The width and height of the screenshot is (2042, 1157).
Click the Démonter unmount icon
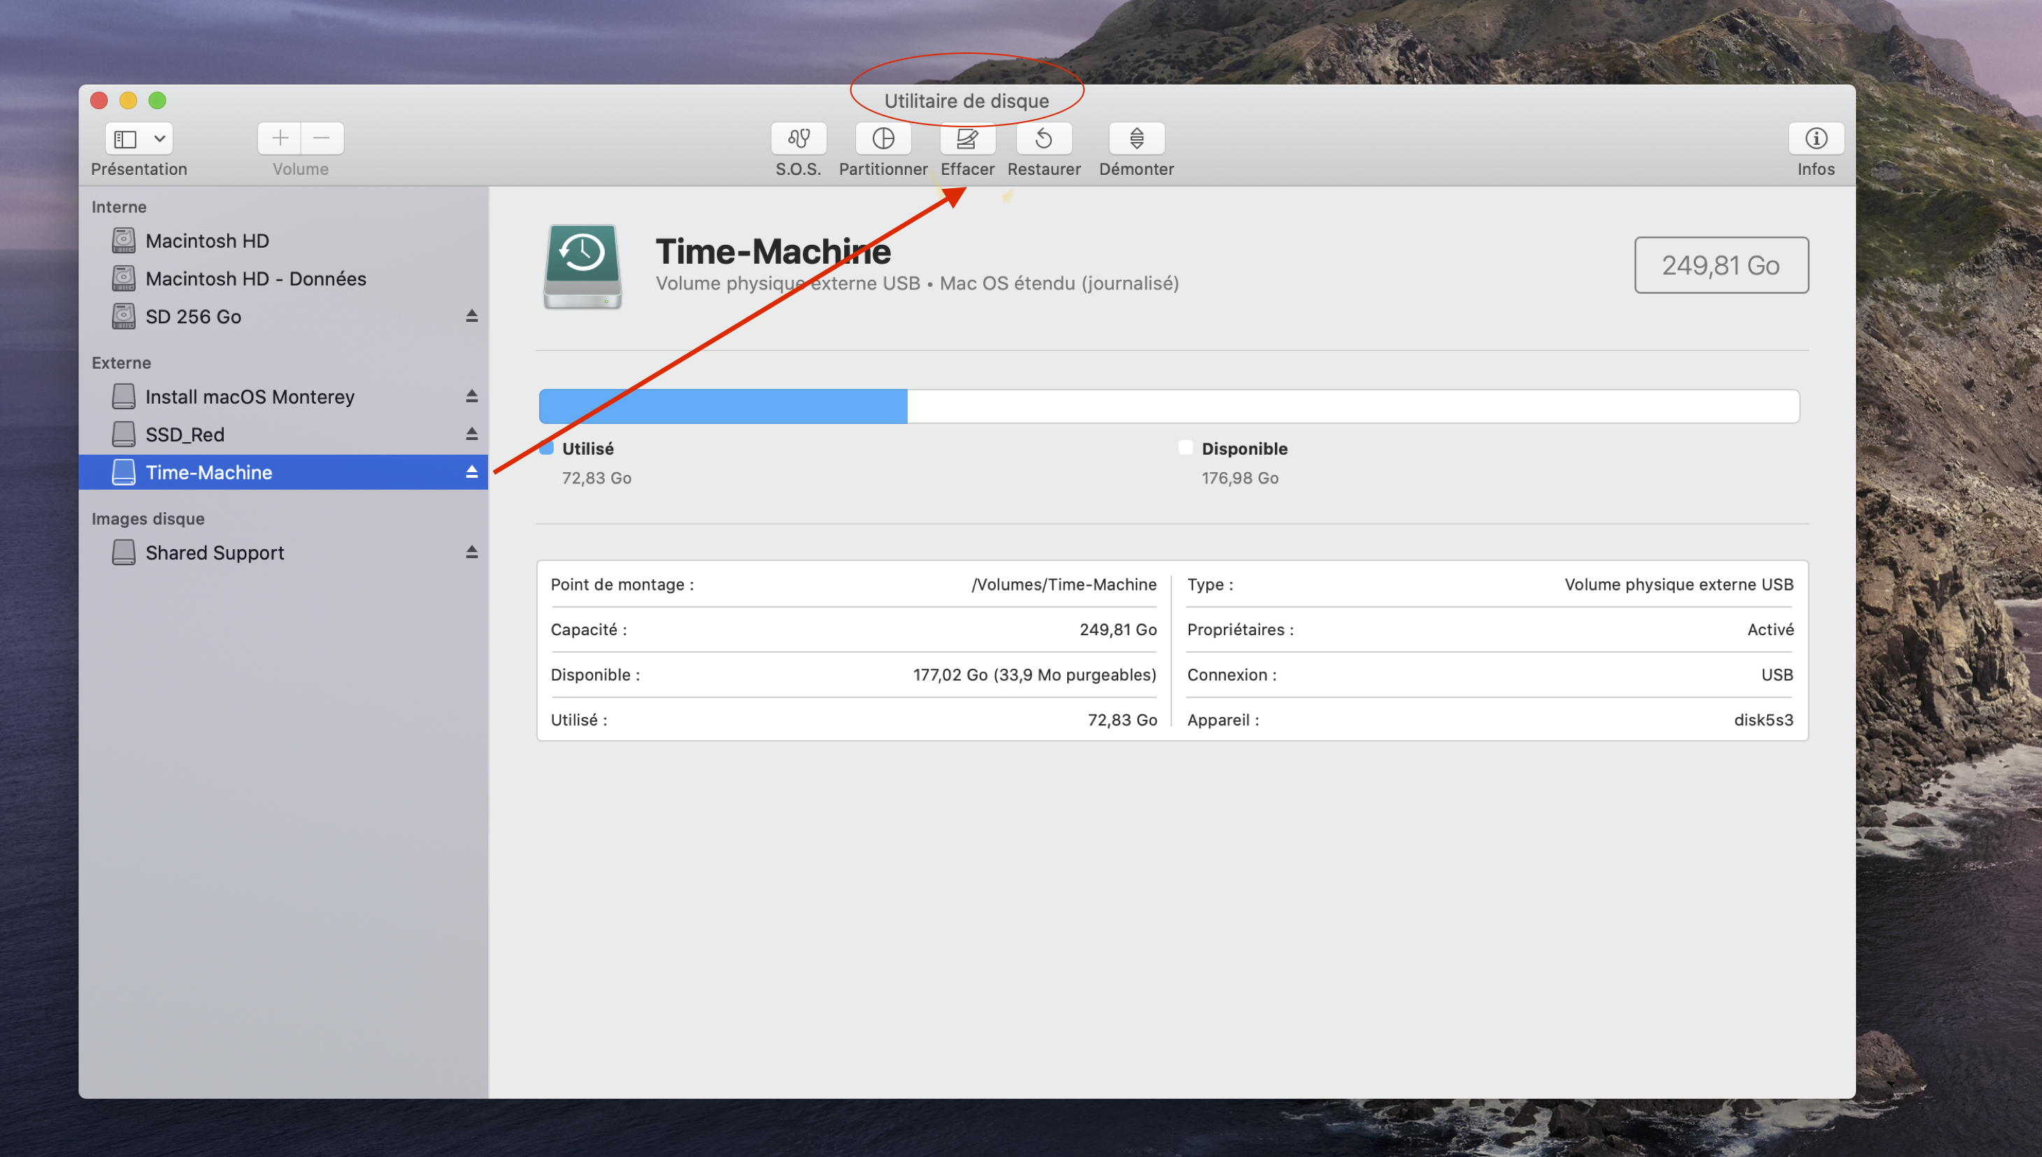coord(1136,139)
